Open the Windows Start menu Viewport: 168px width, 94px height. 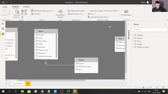3,91
